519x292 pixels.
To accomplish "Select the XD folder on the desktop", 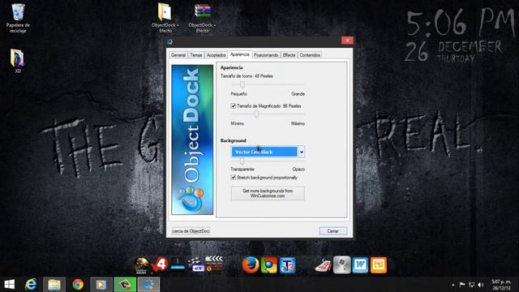I will point(17,62).
